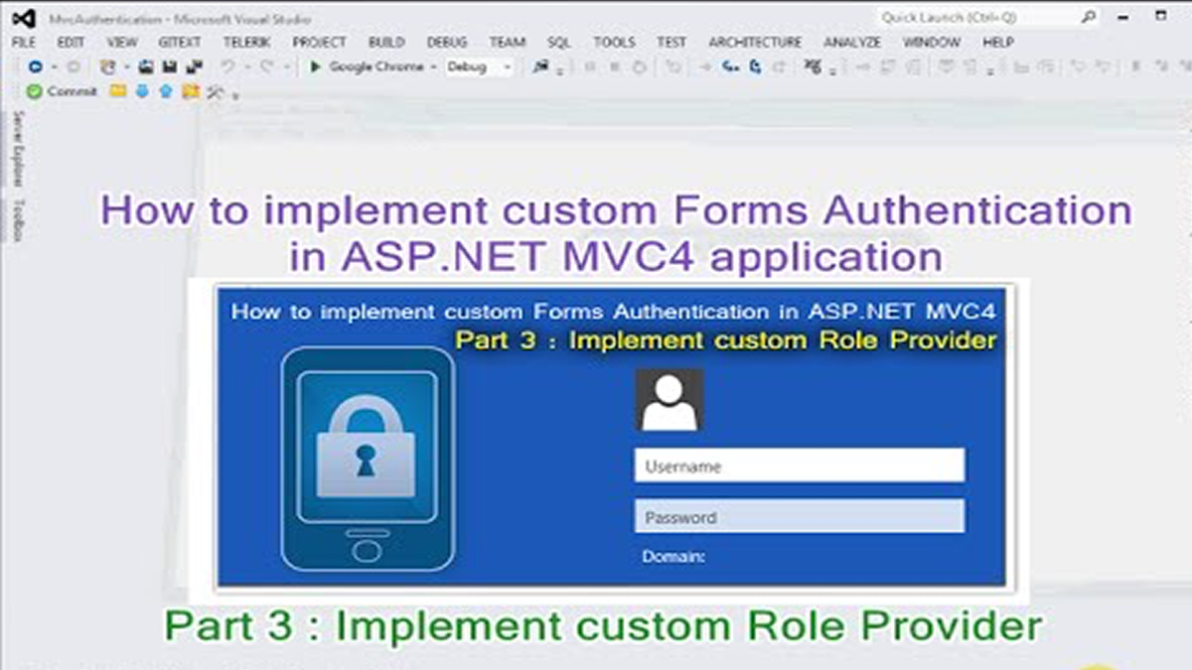Image resolution: width=1192 pixels, height=670 pixels.
Task: Click the Visual Studio logo icon
Action: [x=24, y=17]
